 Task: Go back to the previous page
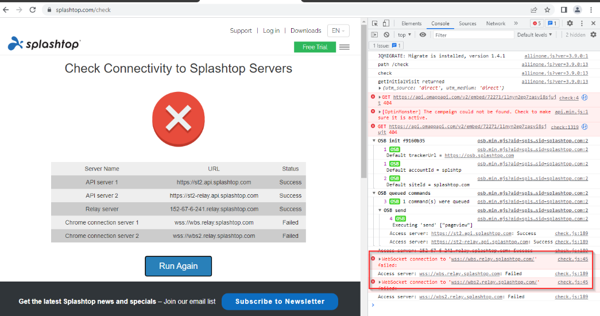[x=6, y=10]
